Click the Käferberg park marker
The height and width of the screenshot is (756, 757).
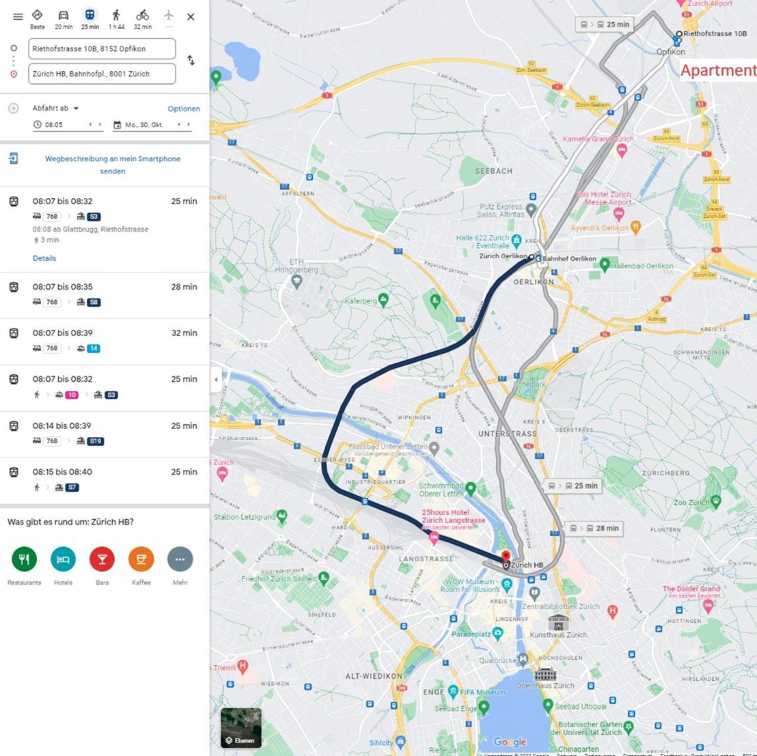point(383,300)
